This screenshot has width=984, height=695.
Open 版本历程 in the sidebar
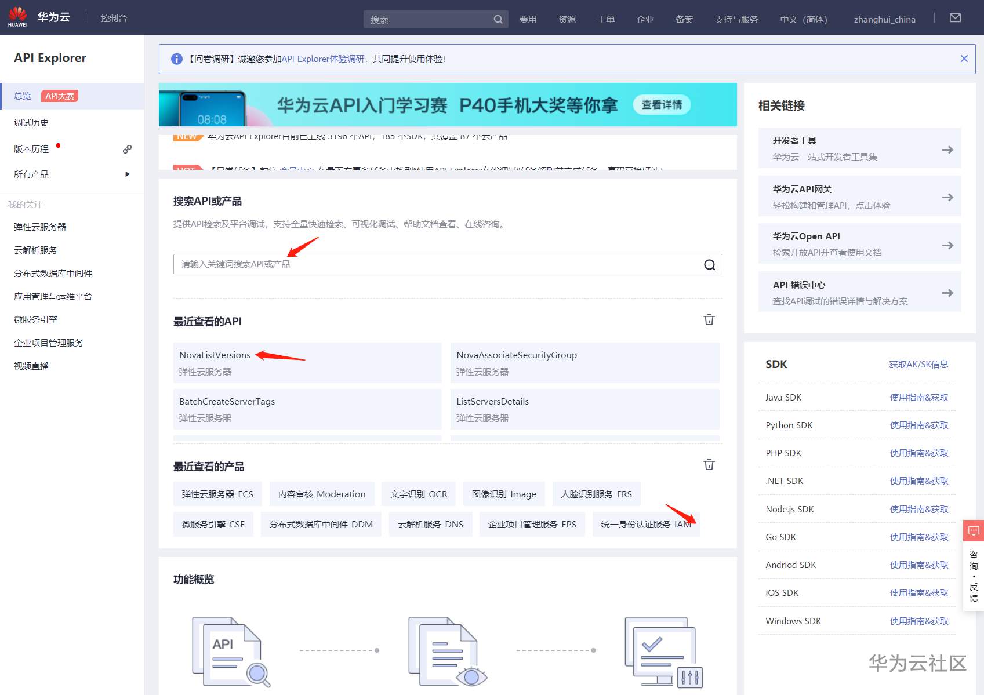(x=31, y=150)
